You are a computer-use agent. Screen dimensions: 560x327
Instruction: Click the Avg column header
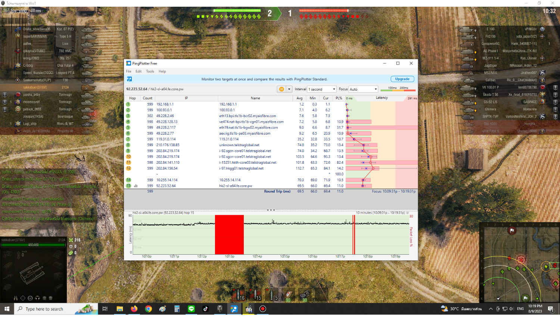299,98
